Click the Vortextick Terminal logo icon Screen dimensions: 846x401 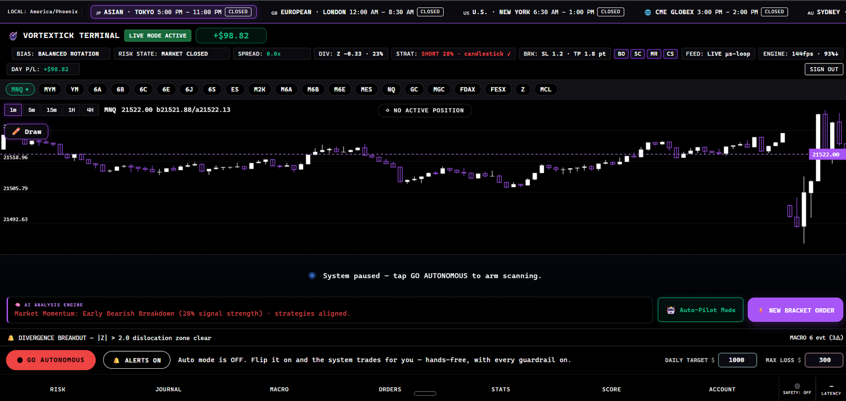13,36
